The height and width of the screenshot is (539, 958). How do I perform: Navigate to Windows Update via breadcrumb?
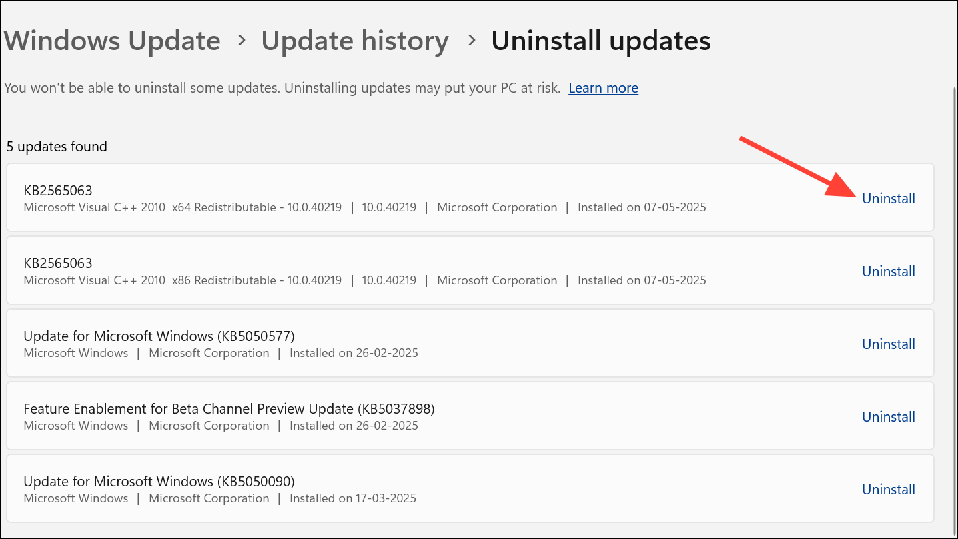click(x=111, y=41)
